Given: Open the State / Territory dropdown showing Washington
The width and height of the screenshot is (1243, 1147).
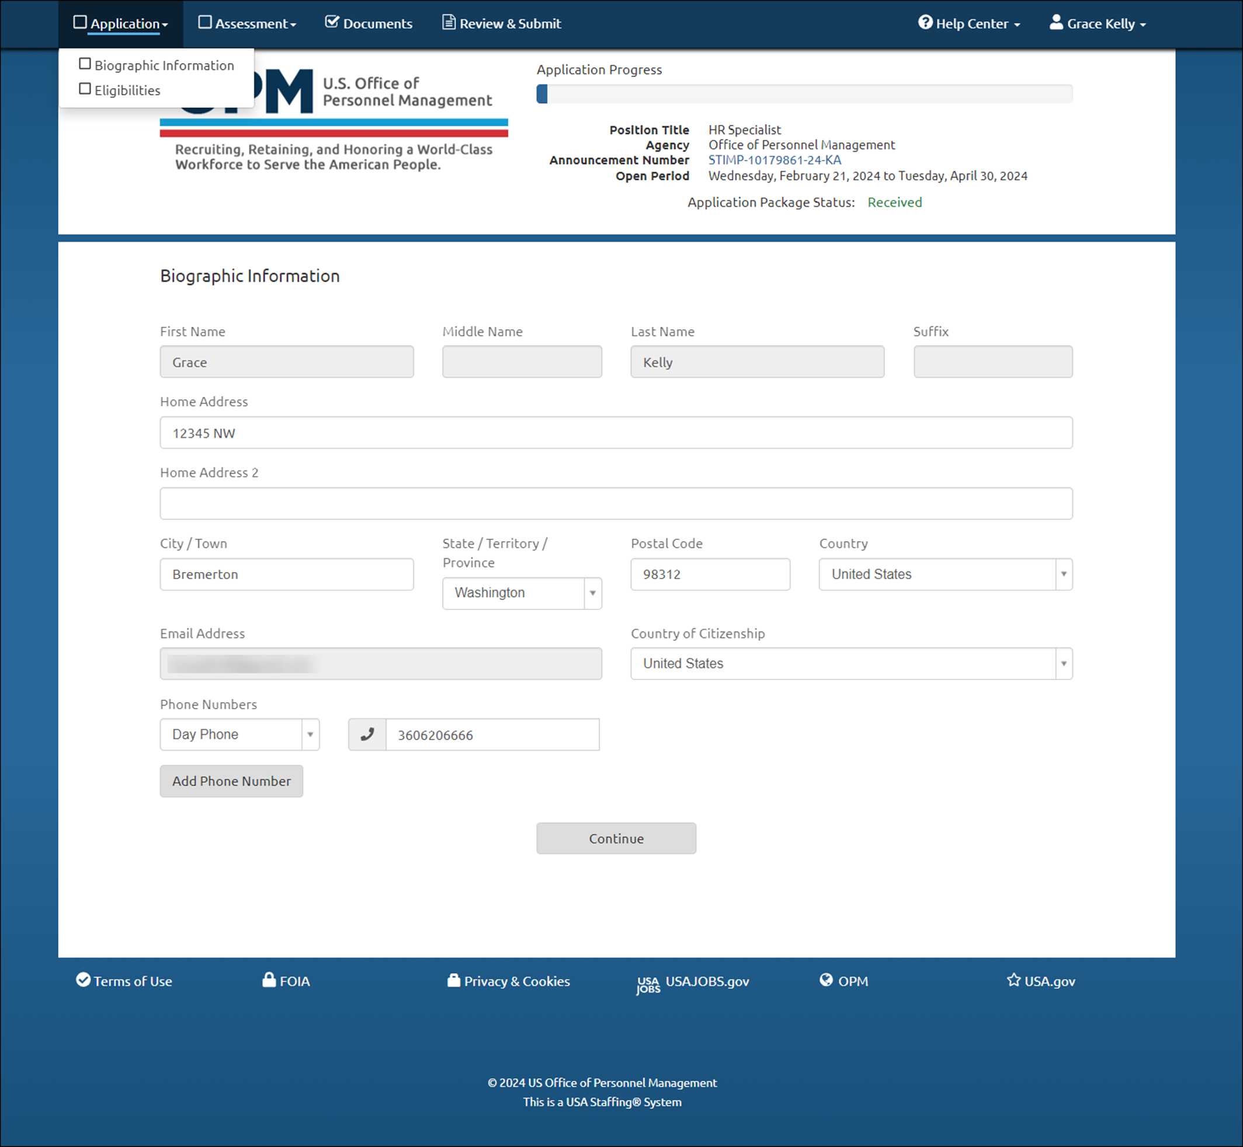Looking at the screenshot, I should (x=522, y=594).
